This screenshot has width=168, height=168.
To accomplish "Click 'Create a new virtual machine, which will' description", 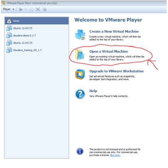I will (115, 38).
